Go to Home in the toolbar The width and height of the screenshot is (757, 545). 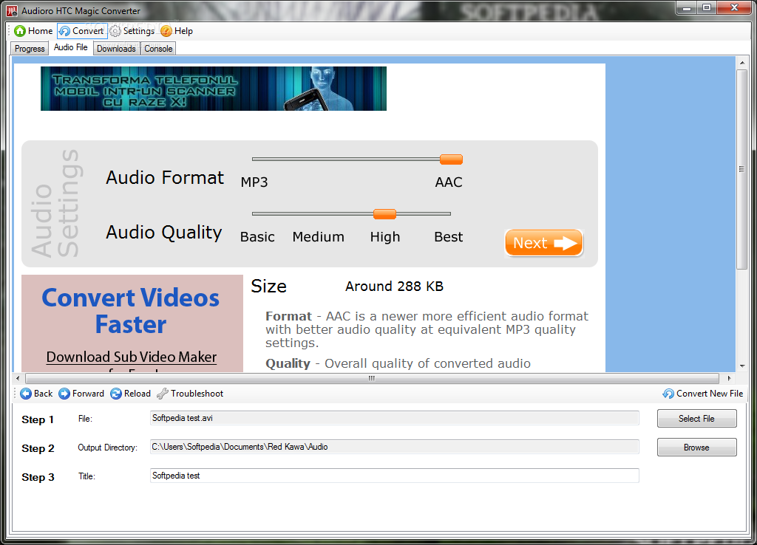point(33,31)
